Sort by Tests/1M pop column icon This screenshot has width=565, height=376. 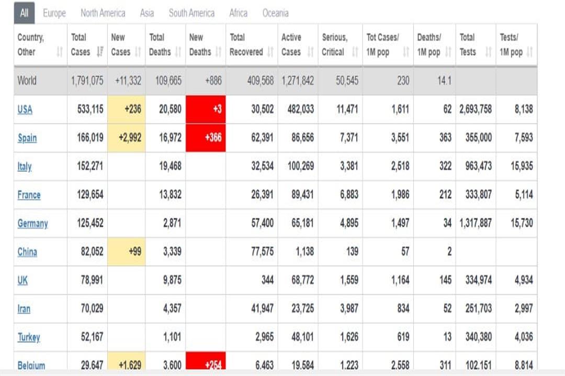[530, 52]
